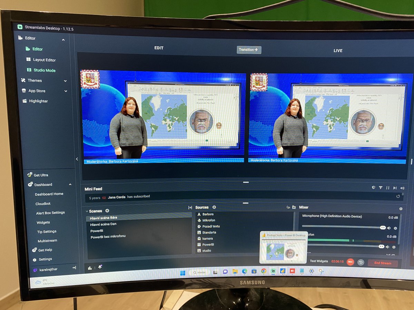Open settings gear for Microphone High Definition Audio

tap(395, 228)
